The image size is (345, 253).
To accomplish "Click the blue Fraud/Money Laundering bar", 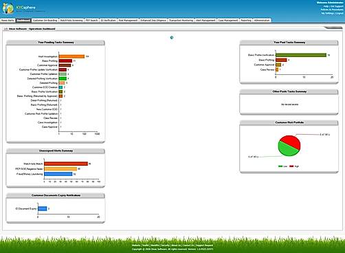I will (58, 174).
